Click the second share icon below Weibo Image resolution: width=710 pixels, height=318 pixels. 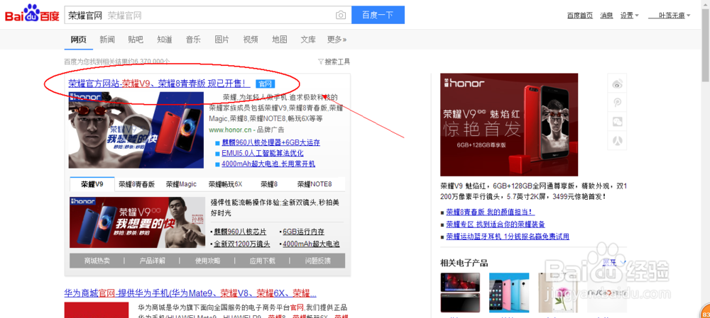[x=617, y=103]
